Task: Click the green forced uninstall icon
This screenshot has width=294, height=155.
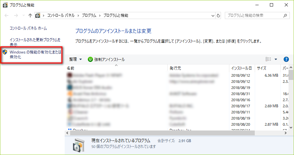Action: tap(90, 59)
